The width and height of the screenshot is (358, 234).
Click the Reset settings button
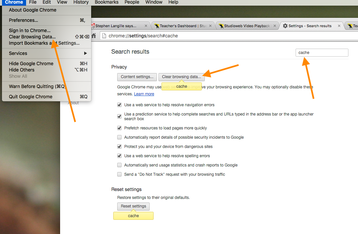click(133, 206)
